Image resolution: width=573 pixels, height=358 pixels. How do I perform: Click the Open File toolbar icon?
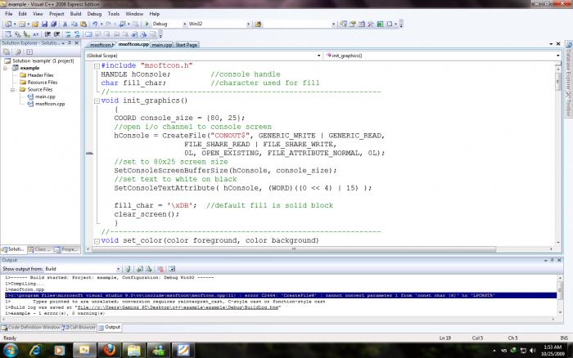point(34,25)
